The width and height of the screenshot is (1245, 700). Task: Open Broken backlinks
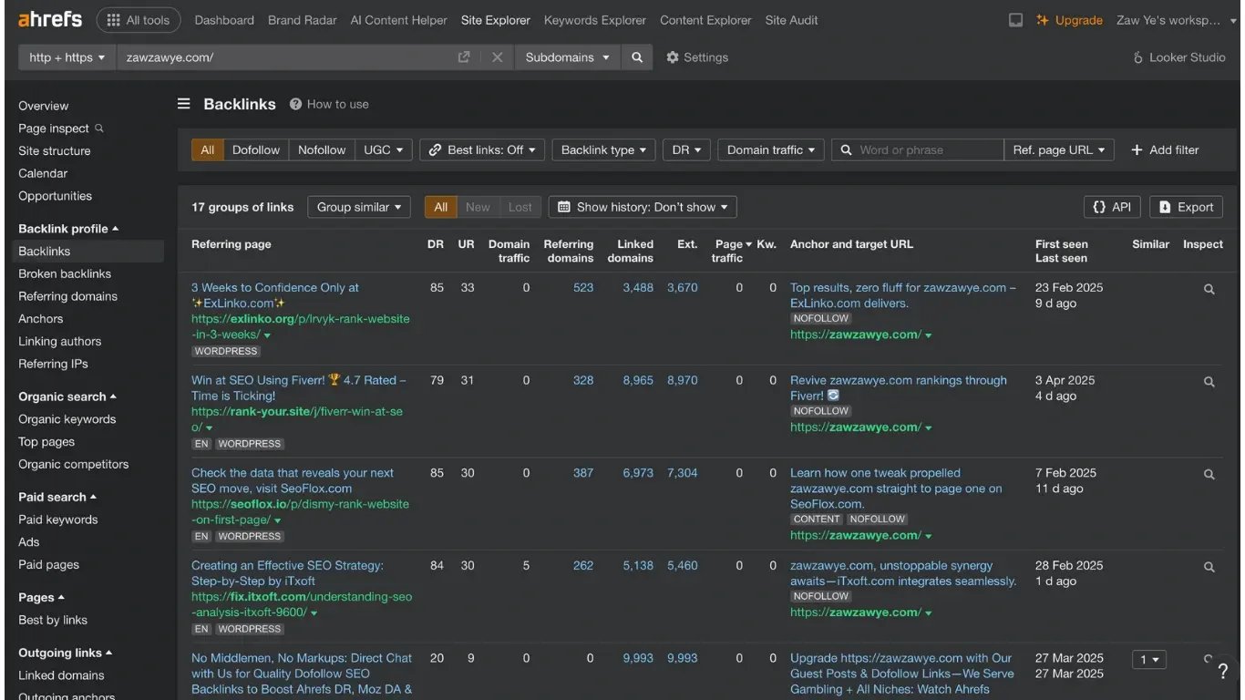click(x=65, y=273)
